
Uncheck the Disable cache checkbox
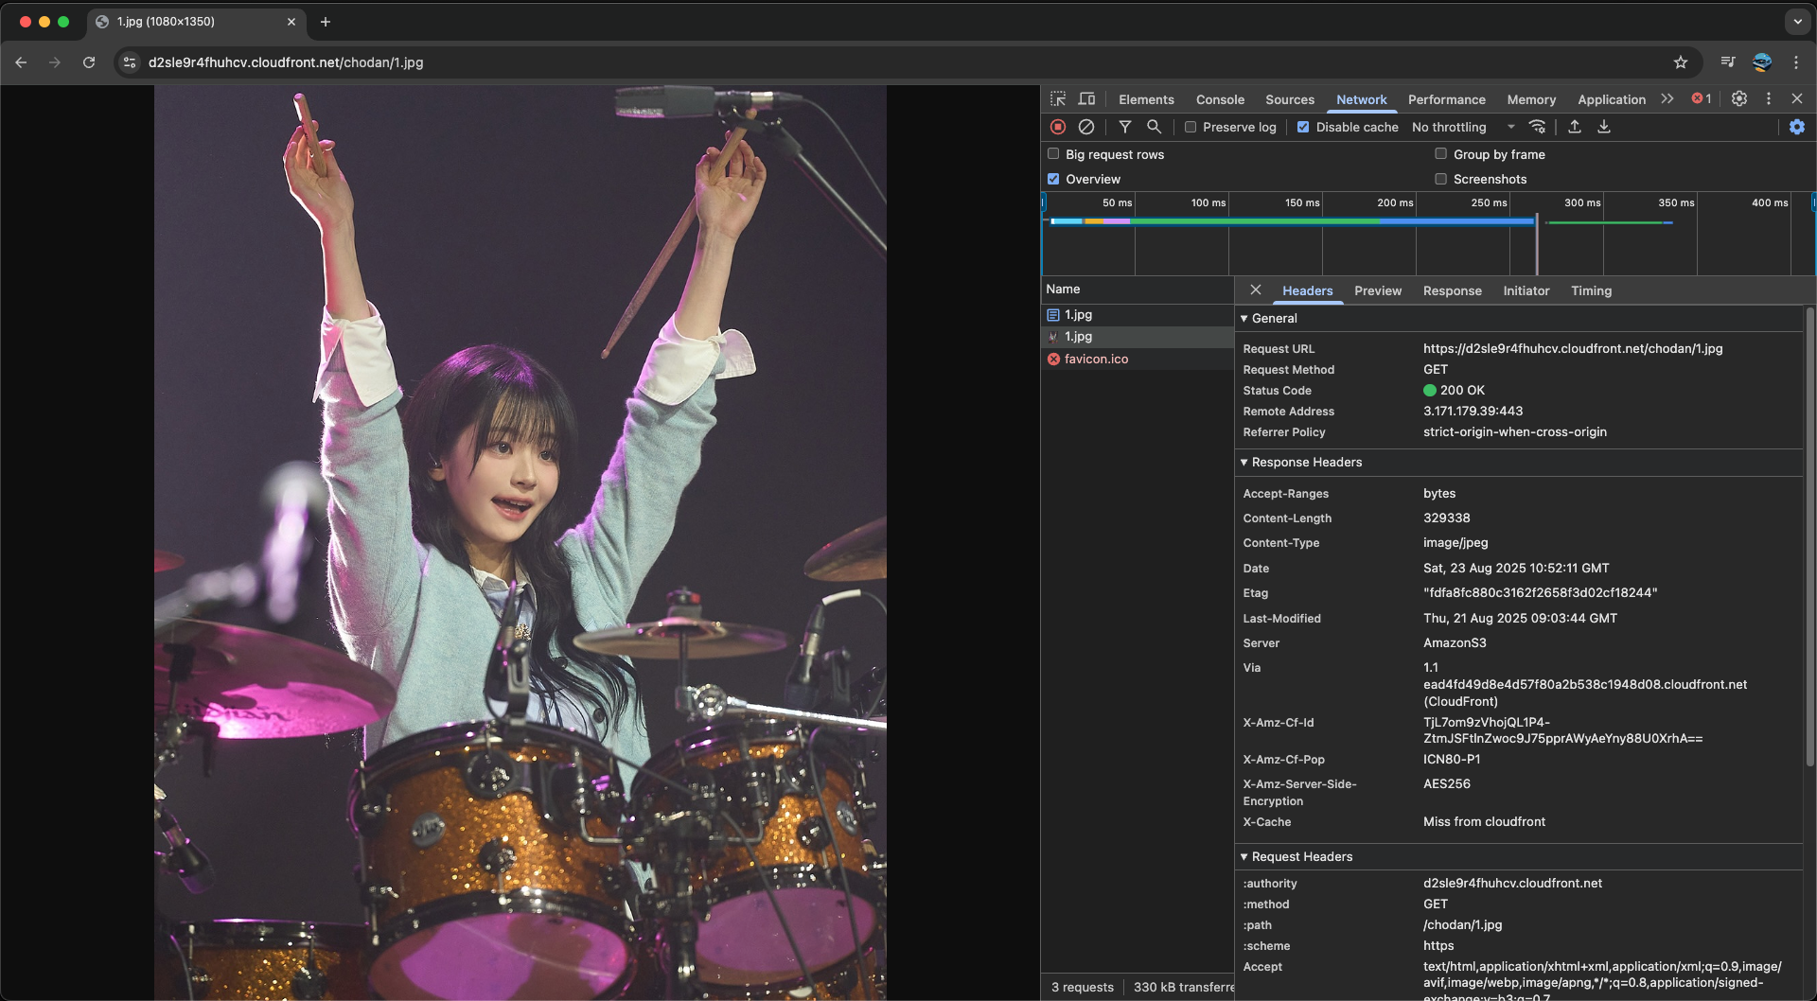(x=1303, y=127)
